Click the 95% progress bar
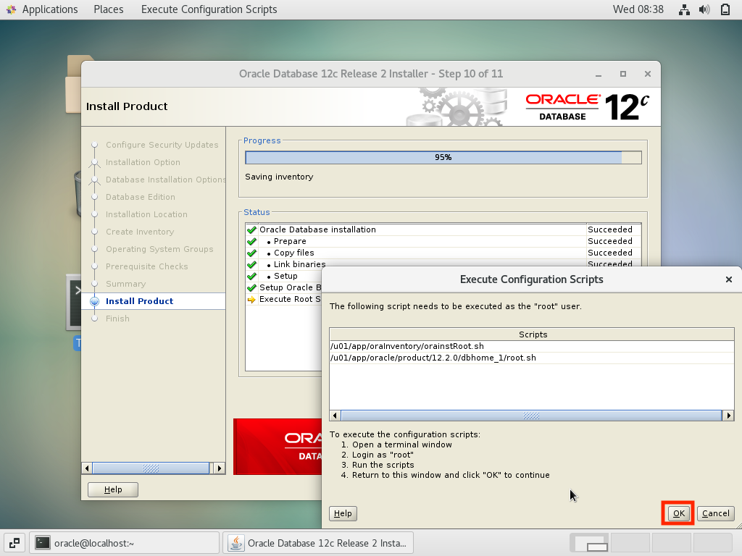The width and height of the screenshot is (742, 556). click(x=443, y=157)
